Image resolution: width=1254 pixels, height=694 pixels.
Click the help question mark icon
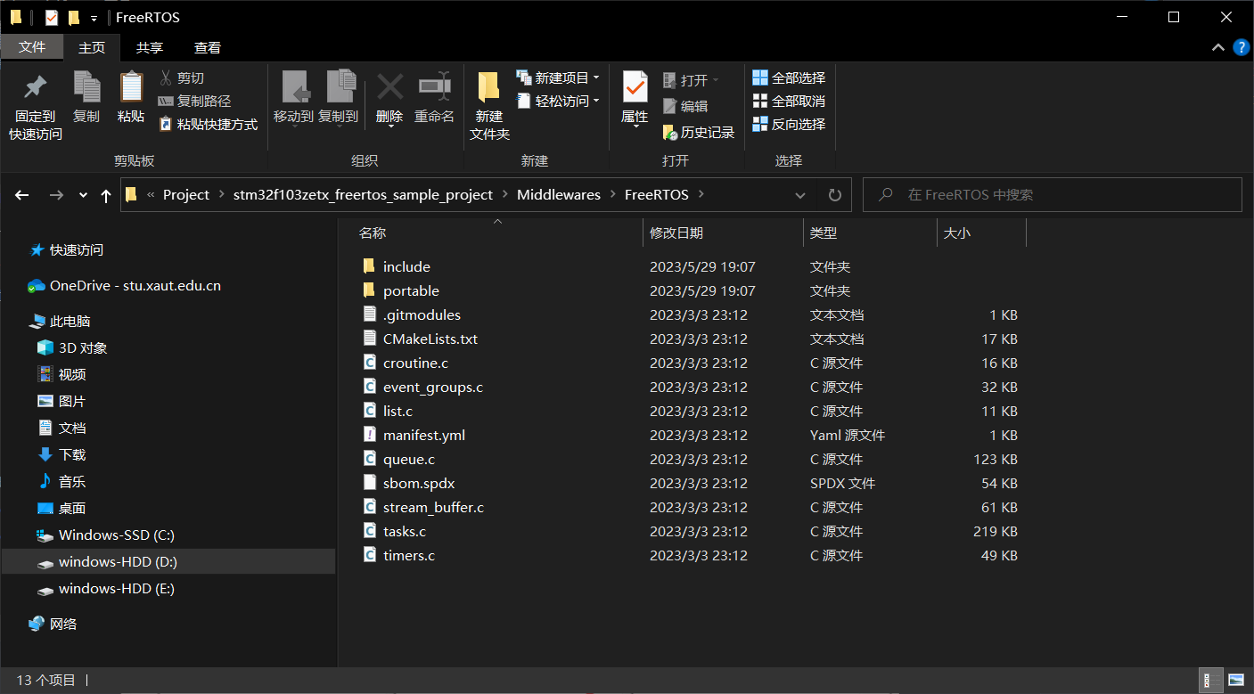[x=1240, y=48]
